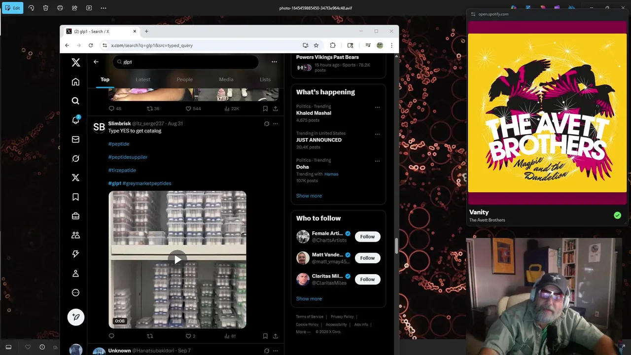
Task: Open Communities icon in X sidebar
Action: pyautogui.click(x=75, y=235)
